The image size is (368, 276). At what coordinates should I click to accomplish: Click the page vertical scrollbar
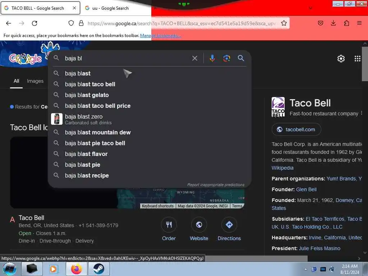[365, 64]
